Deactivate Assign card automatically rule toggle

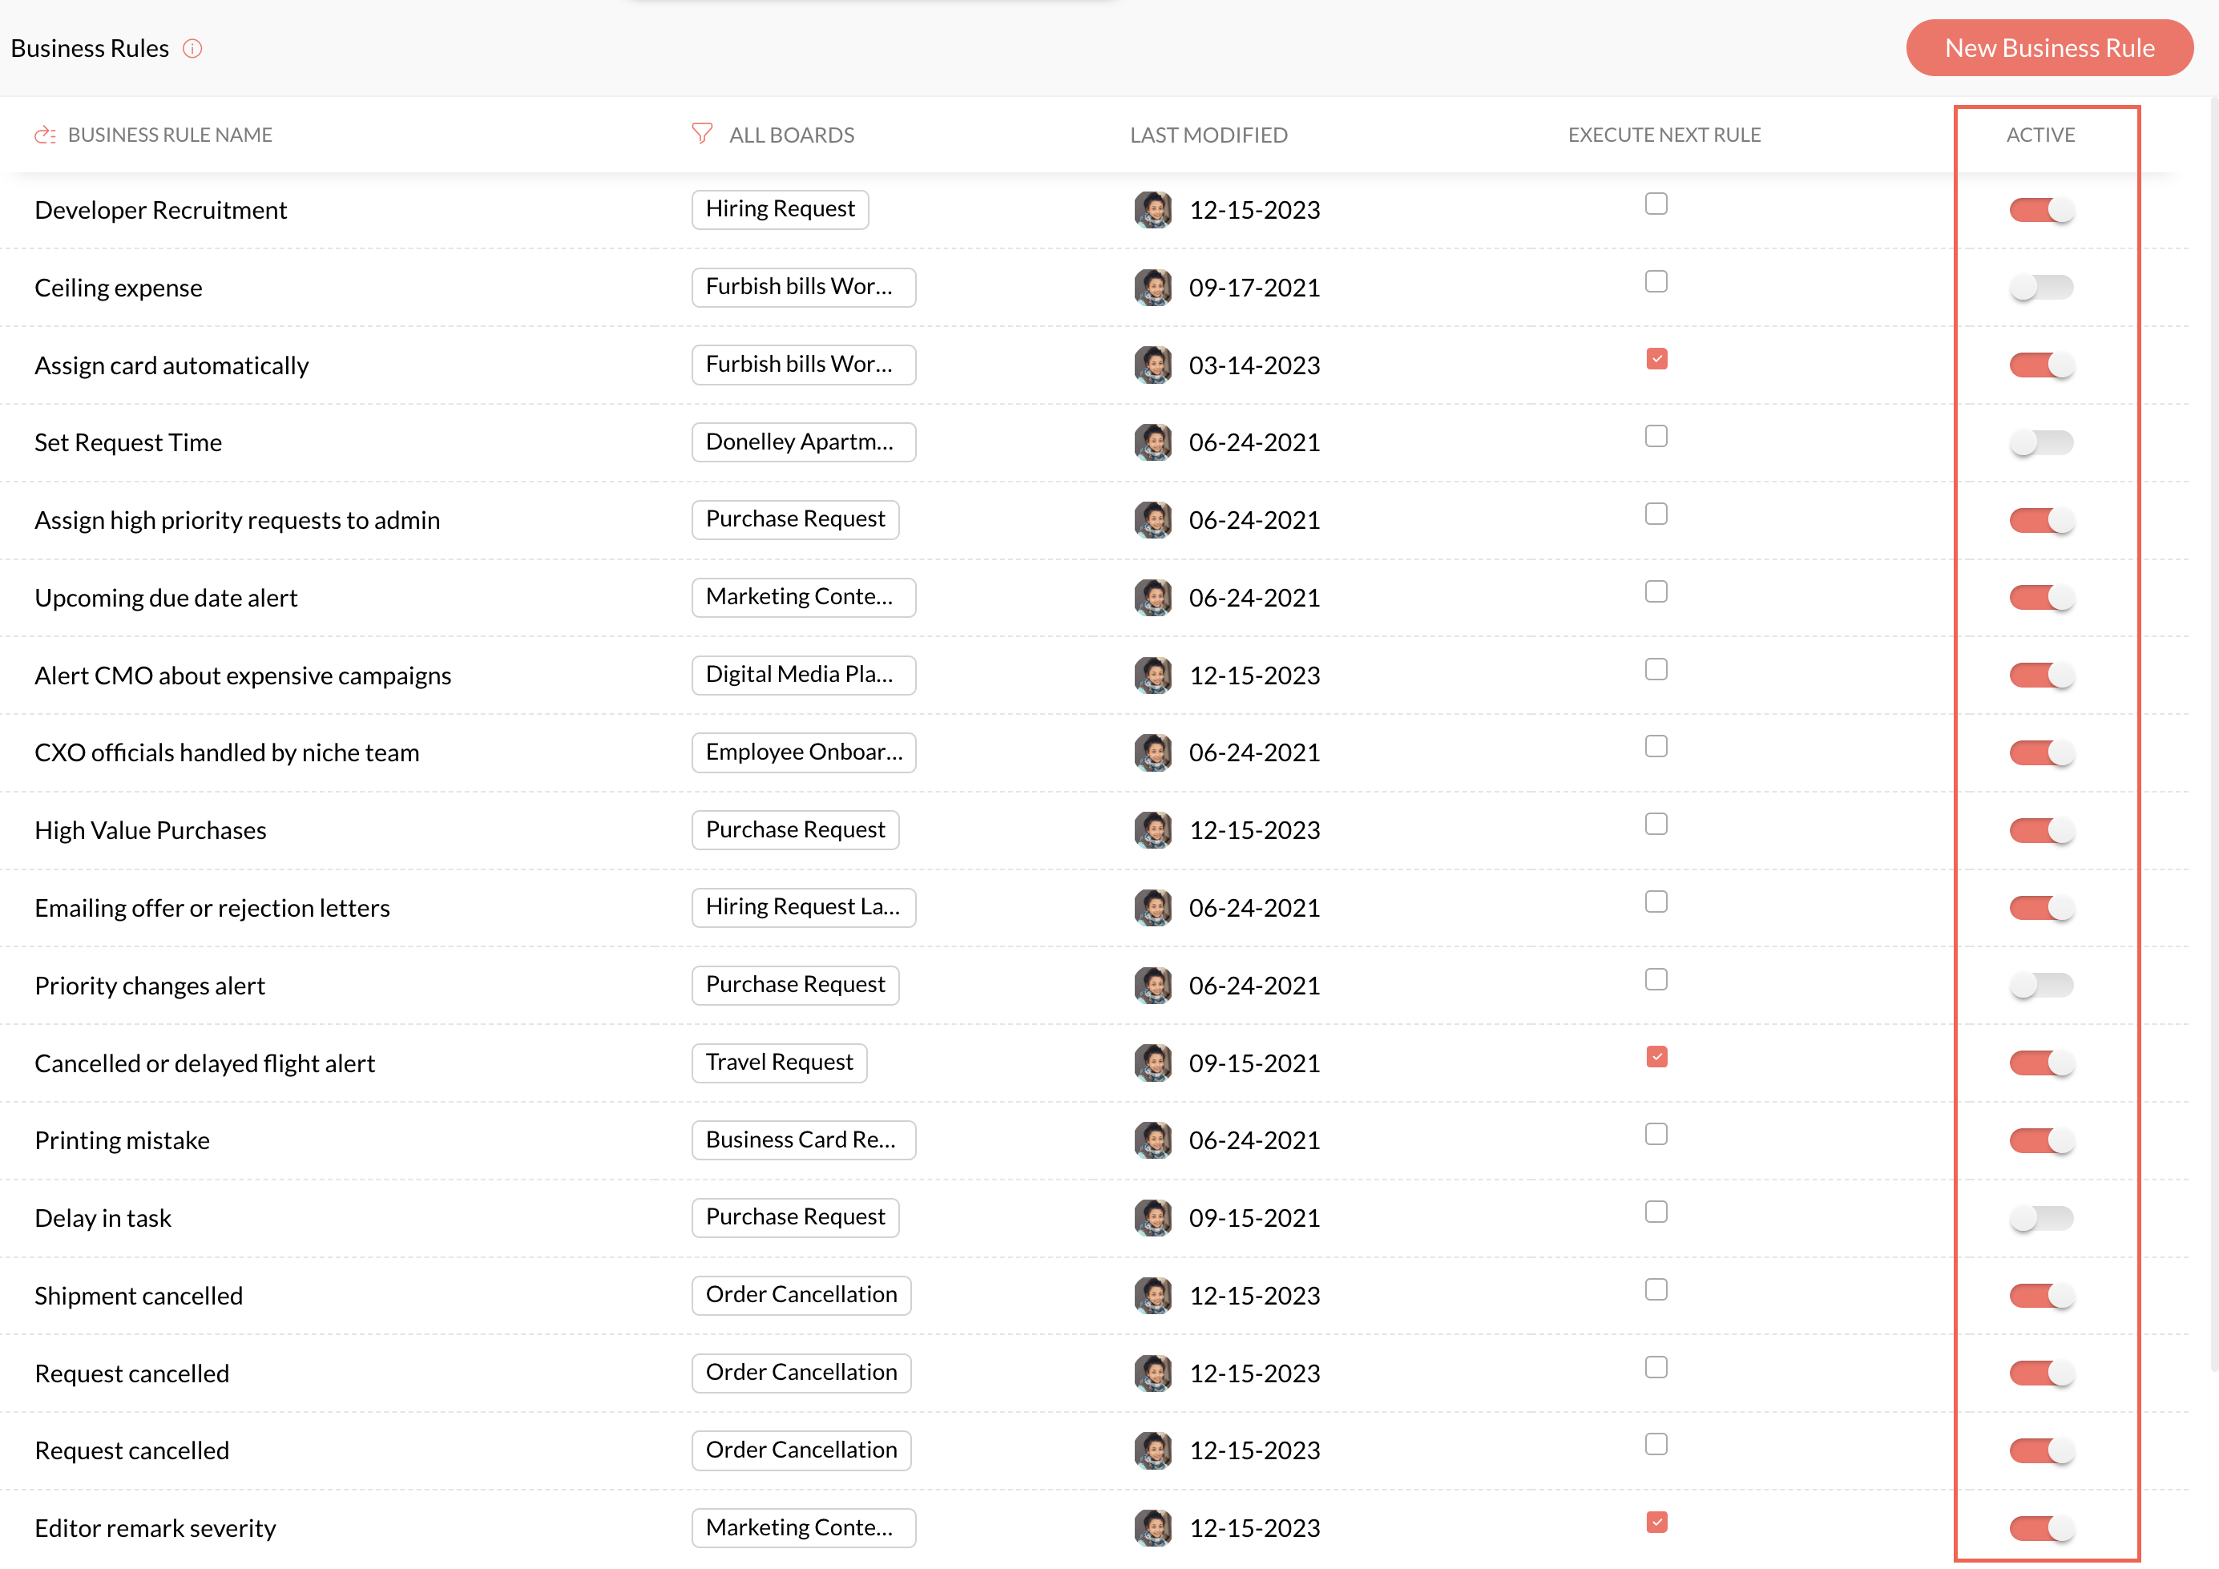pyautogui.click(x=2041, y=365)
